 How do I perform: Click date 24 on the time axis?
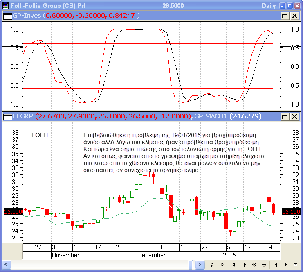point(119,247)
